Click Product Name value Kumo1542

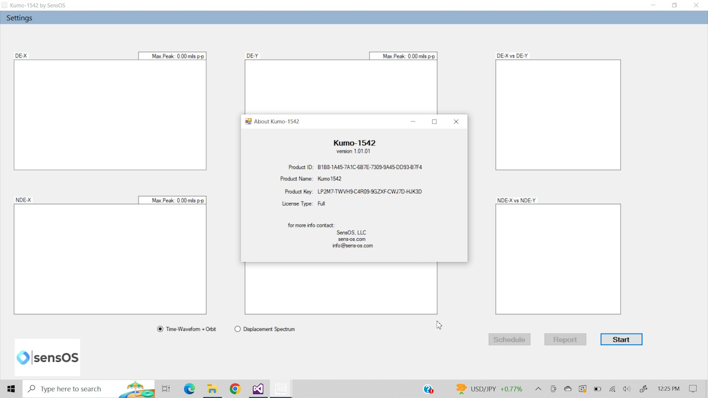pos(330,178)
